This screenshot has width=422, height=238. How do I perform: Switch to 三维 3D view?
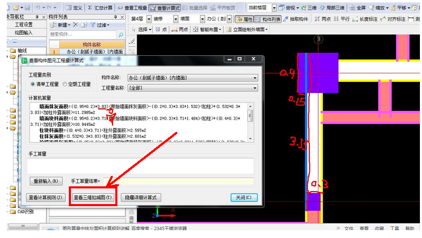[309, 8]
